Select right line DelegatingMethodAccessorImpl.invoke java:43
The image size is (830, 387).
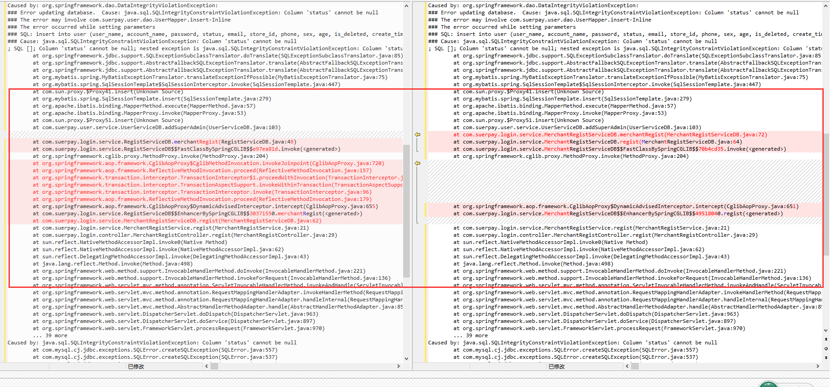tap(591, 257)
